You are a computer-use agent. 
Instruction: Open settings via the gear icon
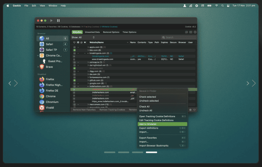click(x=195, y=32)
